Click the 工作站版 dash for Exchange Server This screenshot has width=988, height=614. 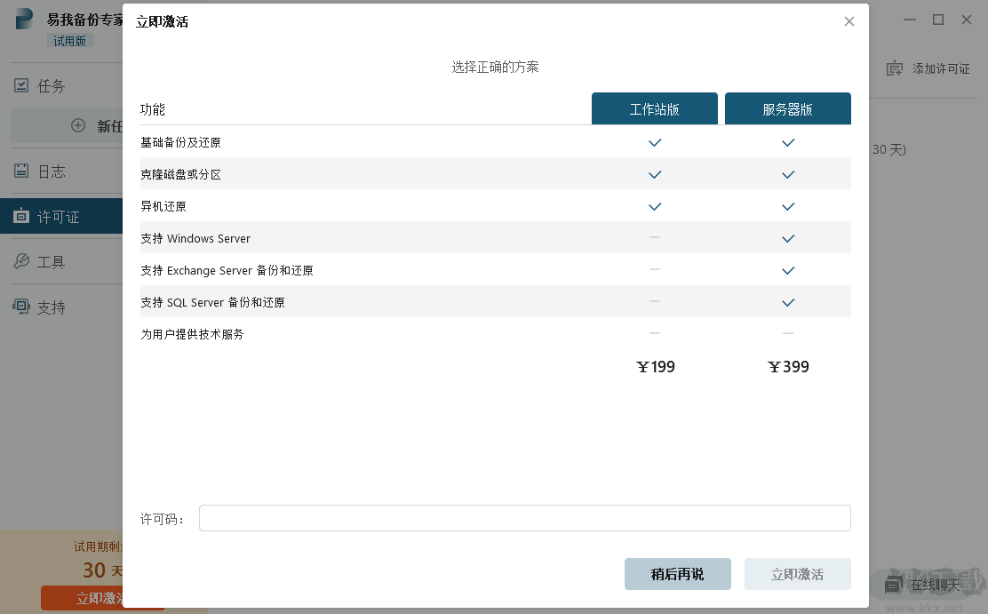pyautogui.click(x=655, y=269)
